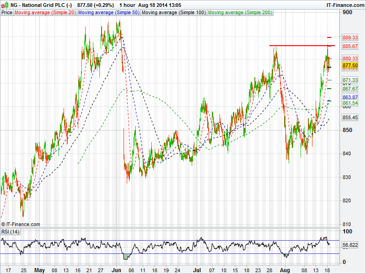366x274 pixels.
Task: Click the © IT-Finance.com copyright text
Action: click(x=21, y=224)
